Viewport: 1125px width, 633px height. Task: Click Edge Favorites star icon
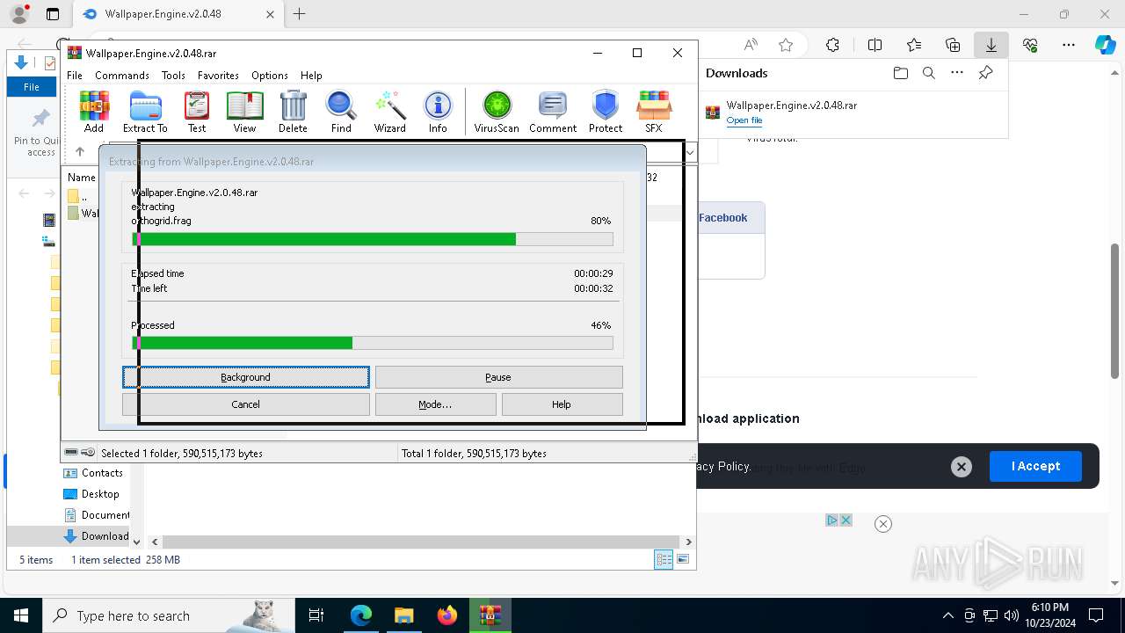[x=786, y=45]
